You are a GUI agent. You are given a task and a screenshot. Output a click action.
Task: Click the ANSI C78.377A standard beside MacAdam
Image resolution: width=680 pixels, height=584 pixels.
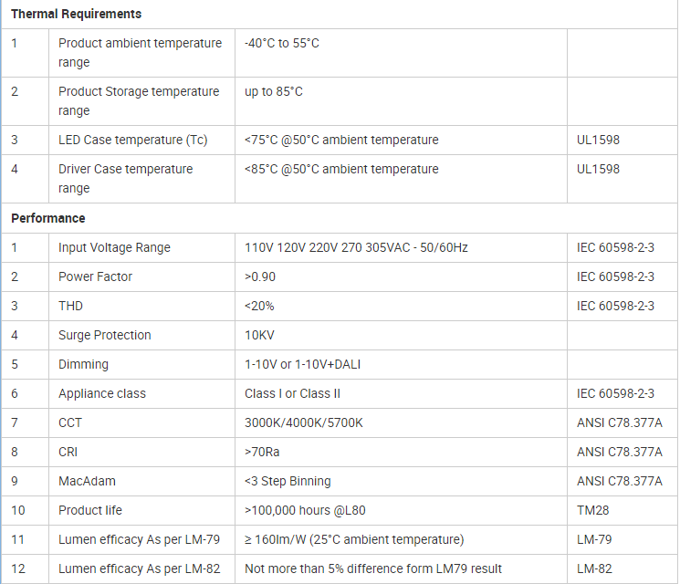pos(620,481)
